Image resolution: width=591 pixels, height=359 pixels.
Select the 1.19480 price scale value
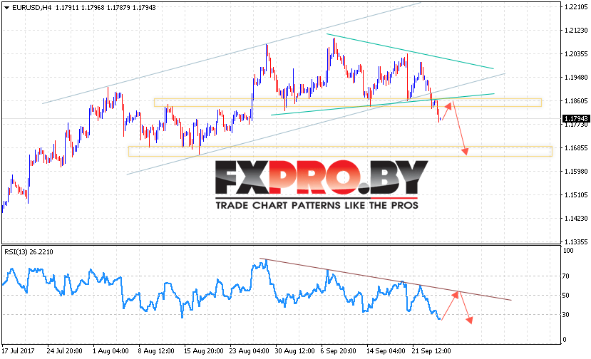click(576, 77)
